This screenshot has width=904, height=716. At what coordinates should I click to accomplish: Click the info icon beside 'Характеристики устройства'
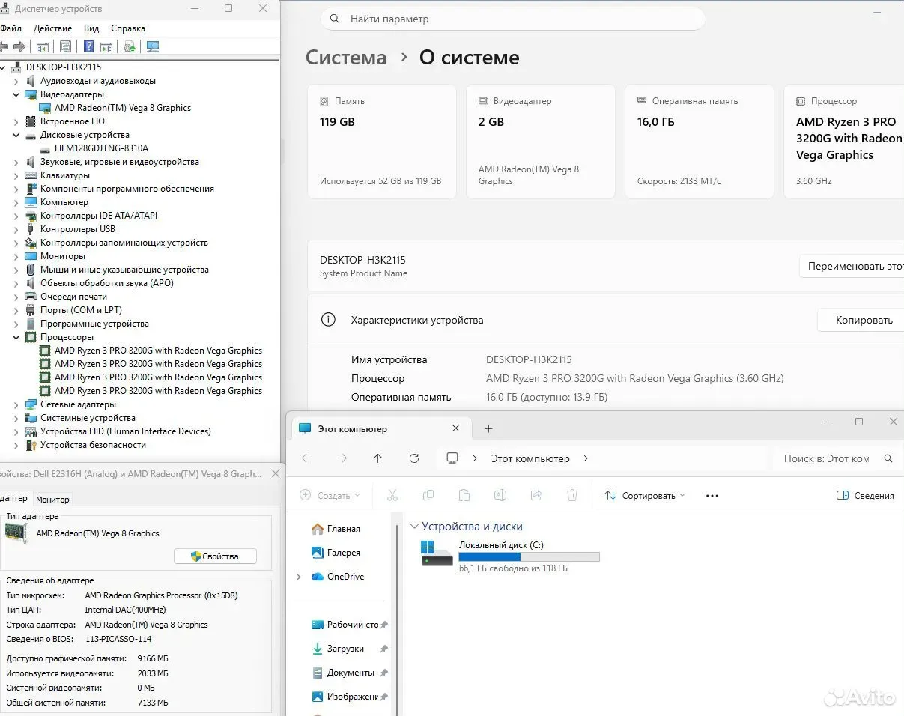328,320
